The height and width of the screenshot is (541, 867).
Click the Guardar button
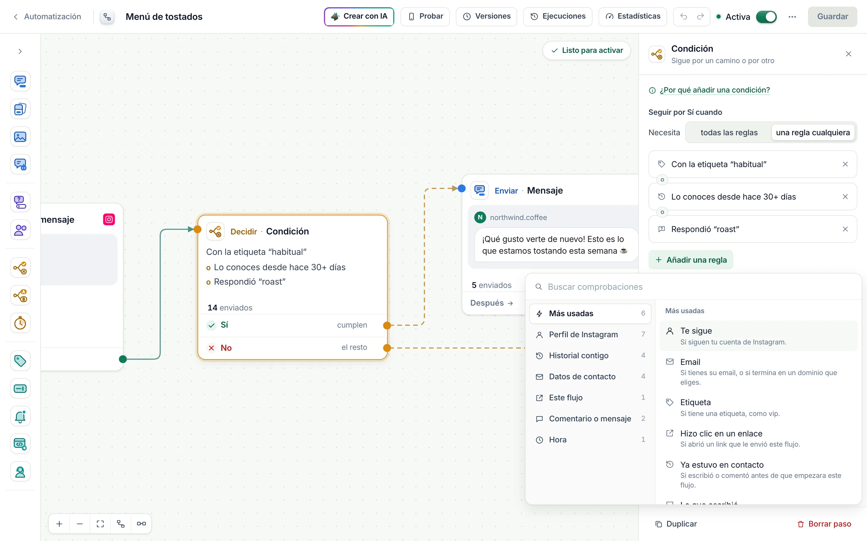coord(832,17)
